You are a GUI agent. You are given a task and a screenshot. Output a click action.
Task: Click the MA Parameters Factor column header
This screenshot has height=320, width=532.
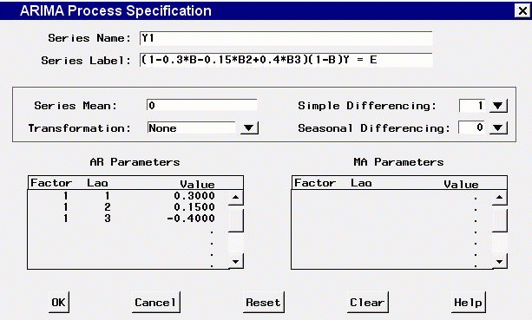tap(315, 183)
